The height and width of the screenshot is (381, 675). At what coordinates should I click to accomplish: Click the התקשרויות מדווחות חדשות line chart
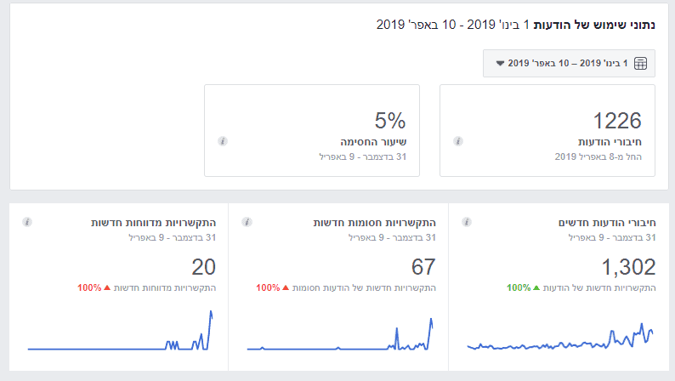click(120, 338)
